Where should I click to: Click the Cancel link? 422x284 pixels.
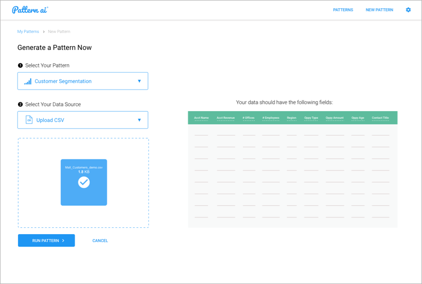(x=100, y=241)
